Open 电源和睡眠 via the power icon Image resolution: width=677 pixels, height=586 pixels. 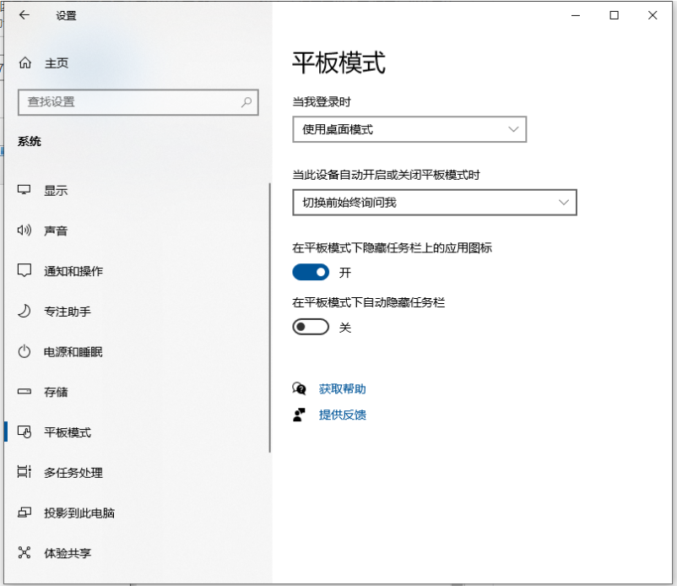pos(25,352)
